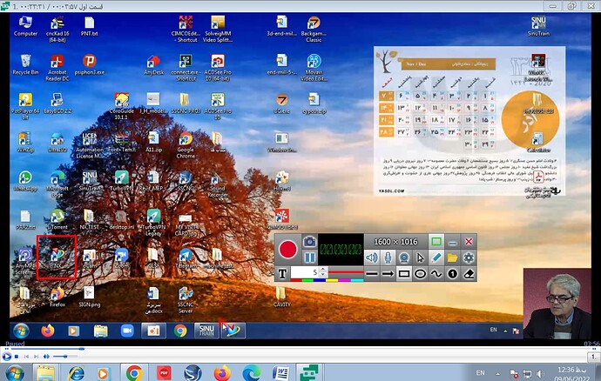Click the SolveigMM Video Splitter icon
This screenshot has width=601, height=381.
(218, 29)
